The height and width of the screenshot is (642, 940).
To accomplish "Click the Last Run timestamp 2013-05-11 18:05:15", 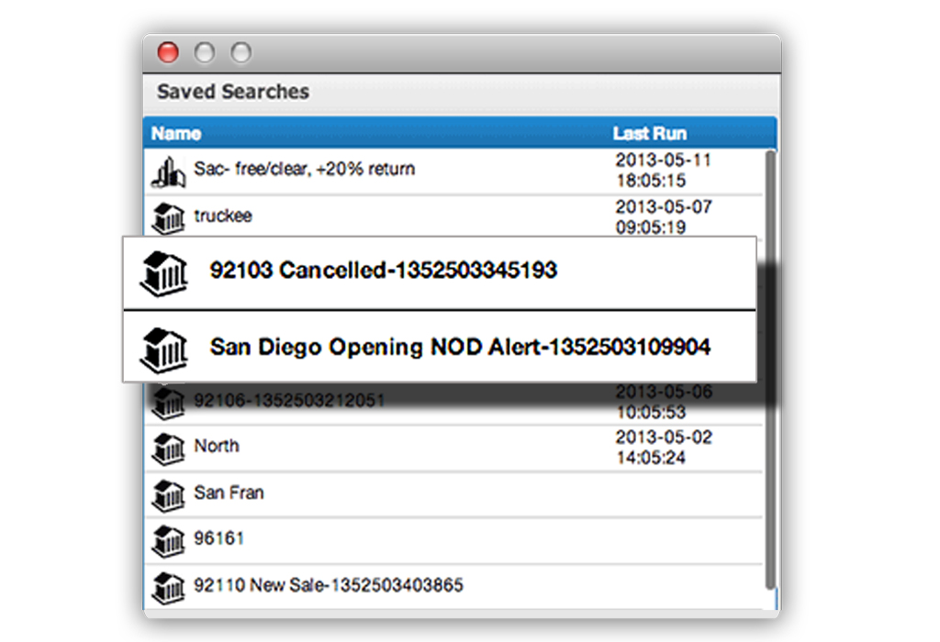I will (663, 170).
